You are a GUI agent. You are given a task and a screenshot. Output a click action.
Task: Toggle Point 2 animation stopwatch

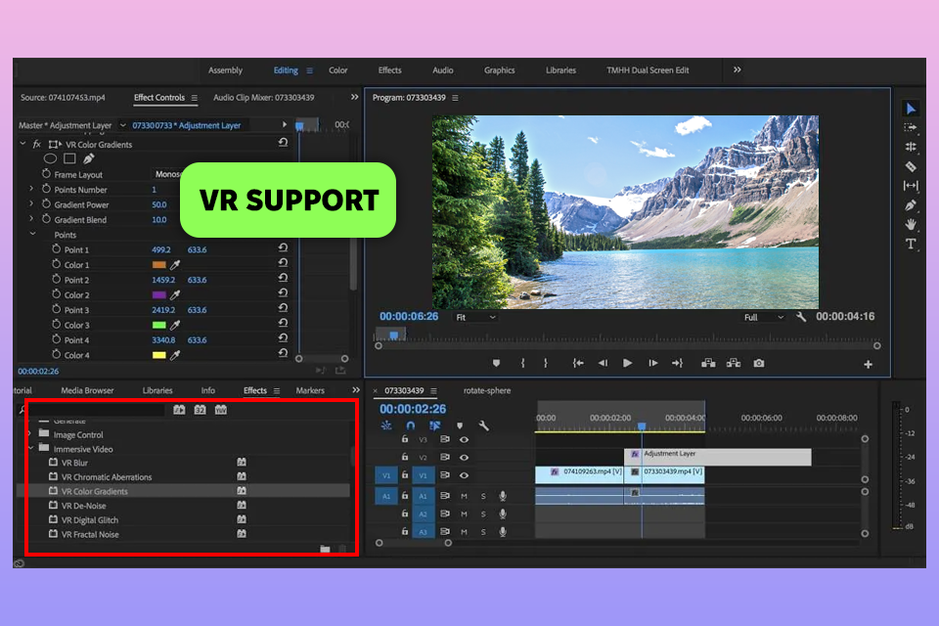click(57, 279)
